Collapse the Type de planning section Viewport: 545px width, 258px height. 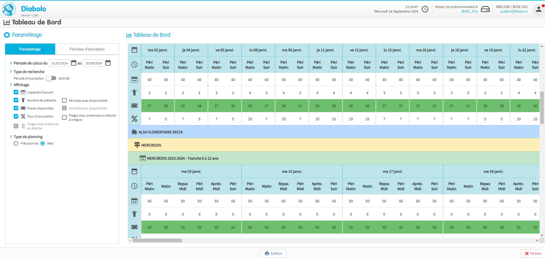click(x=11, y=137)
